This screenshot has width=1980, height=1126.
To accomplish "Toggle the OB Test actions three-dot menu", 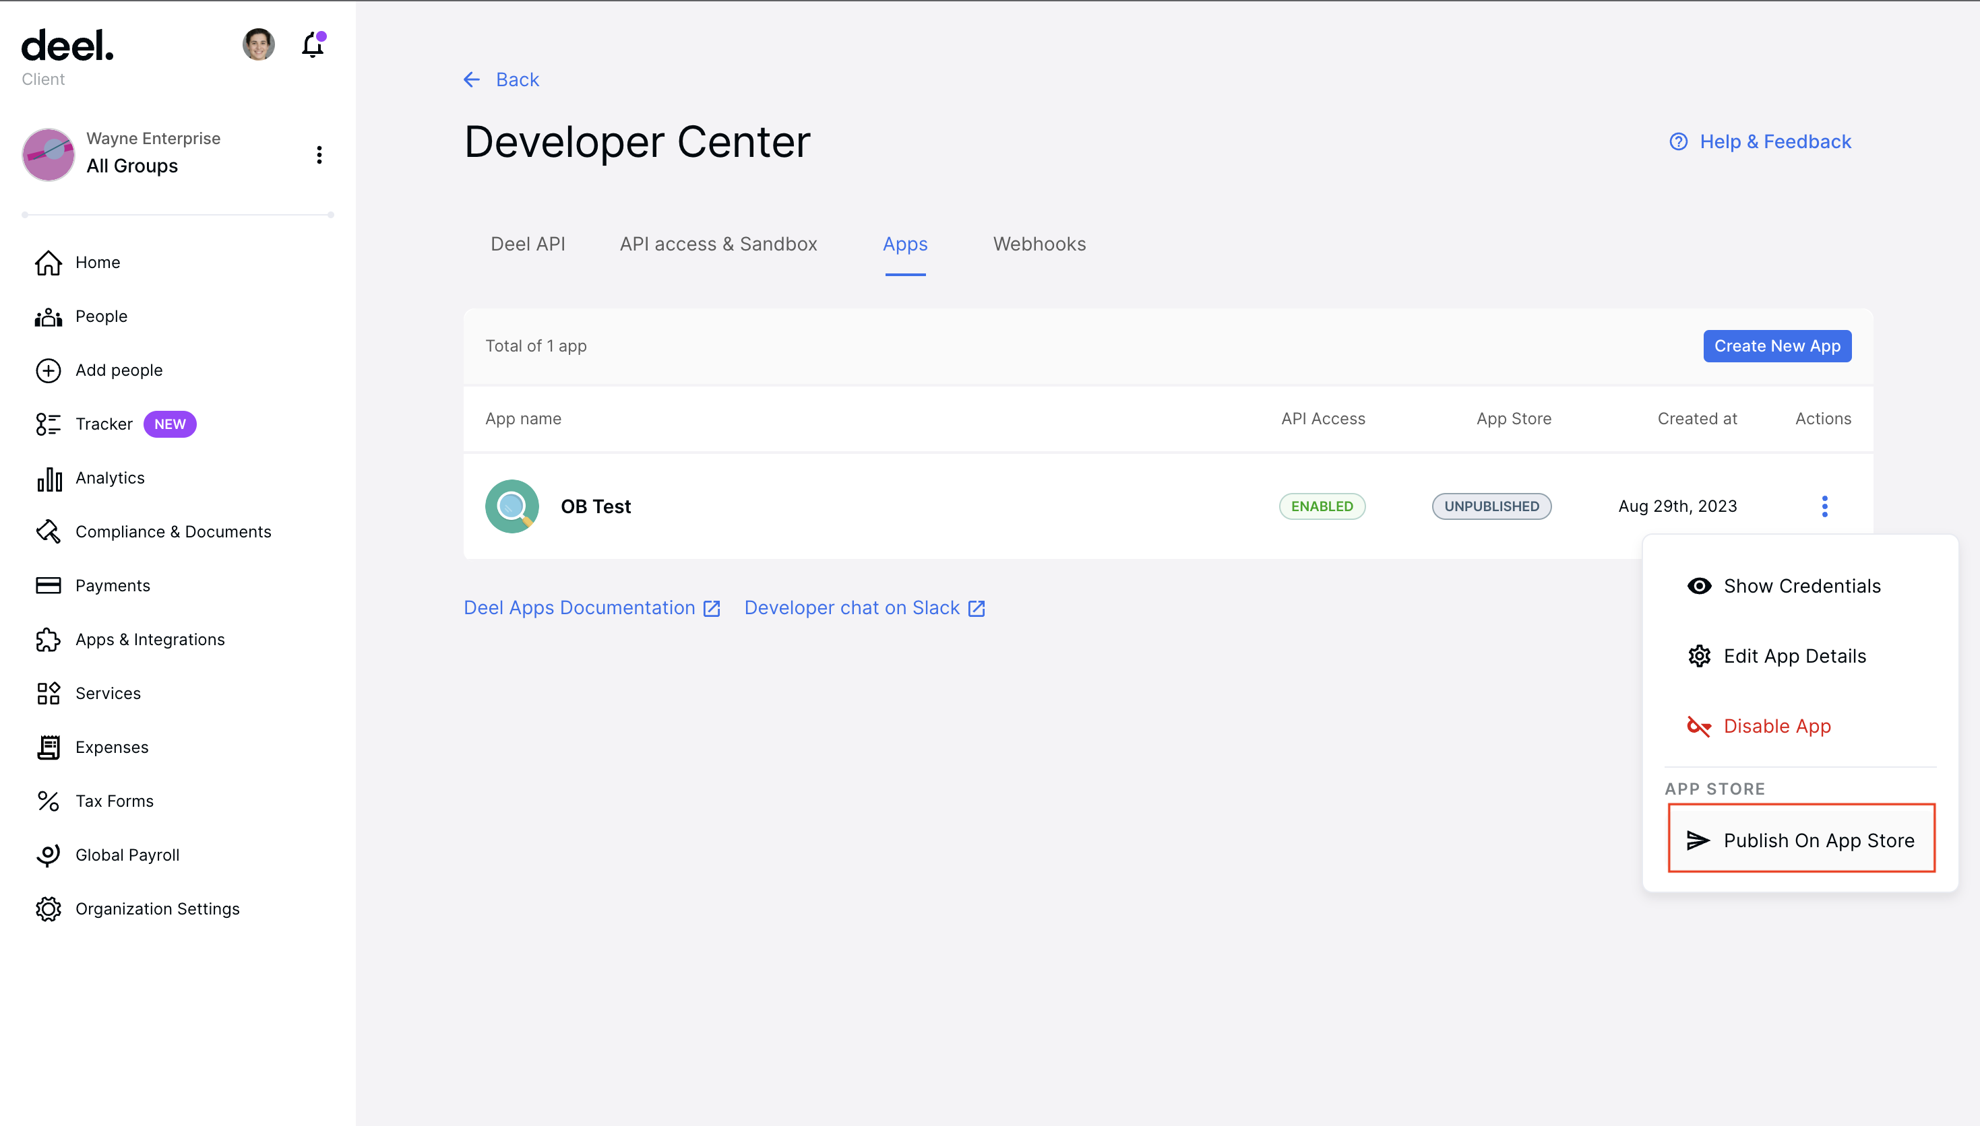I will [1824, 506].
